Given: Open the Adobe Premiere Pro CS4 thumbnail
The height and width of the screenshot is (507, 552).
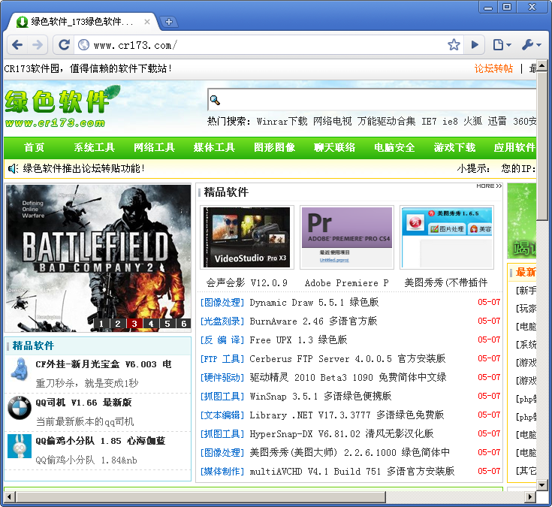Looking at the screenshot, I should pyautogui.click(x=347, y=237).
